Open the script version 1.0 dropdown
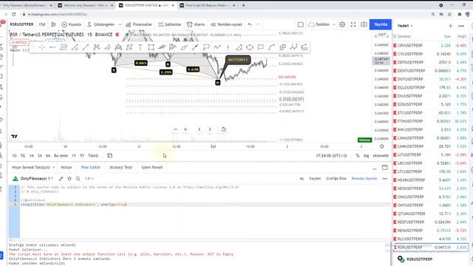The width and height of the screenshot is (473, 266). 89,179
